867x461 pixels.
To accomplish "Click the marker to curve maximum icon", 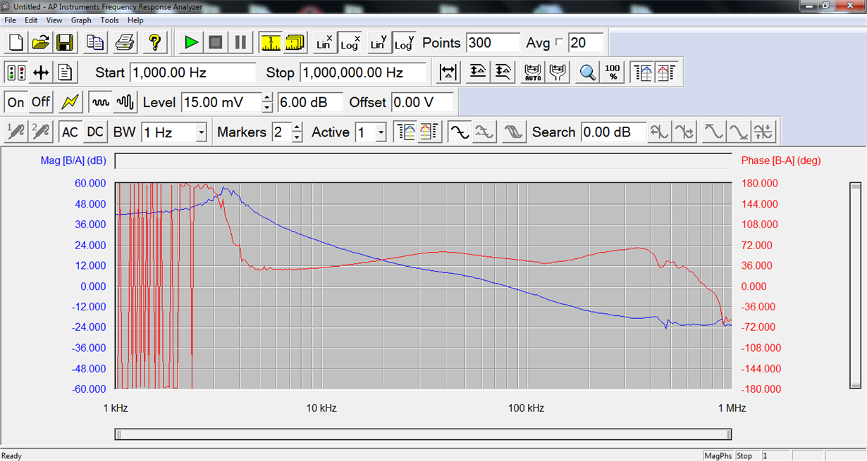I will tap(714, 132).
